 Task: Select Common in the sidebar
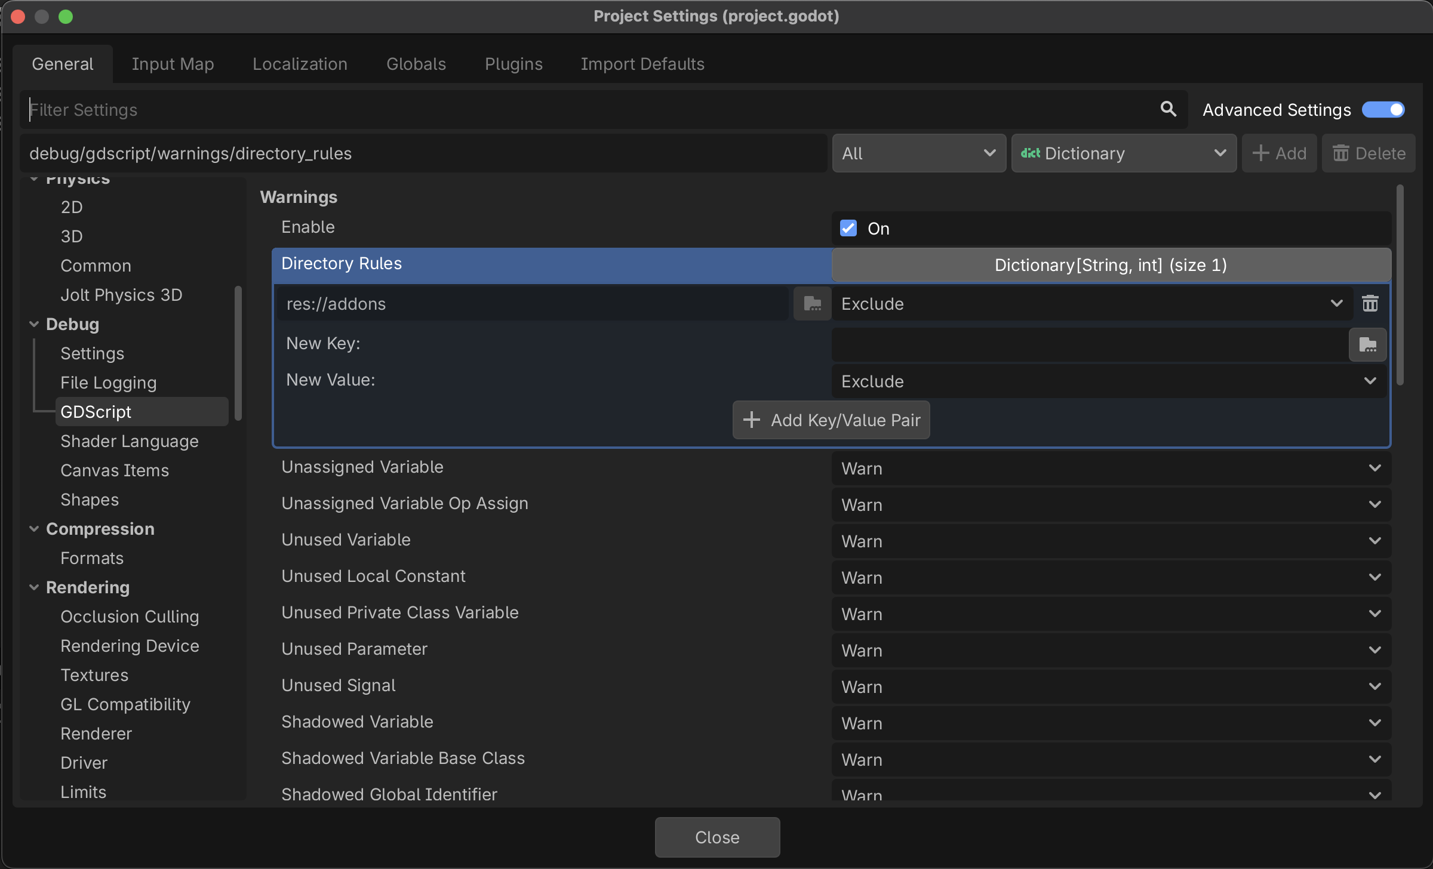[96, 266]
